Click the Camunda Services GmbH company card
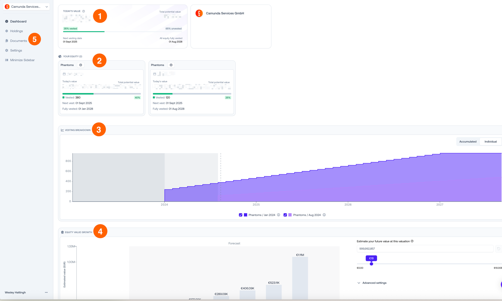 pyautogui.click(x=231, y=26)
